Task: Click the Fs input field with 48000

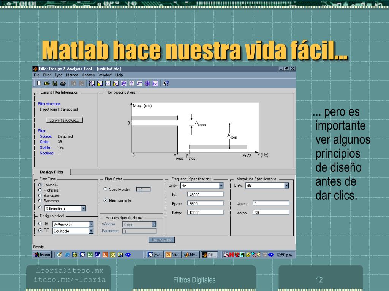Action: click(206, 194)
